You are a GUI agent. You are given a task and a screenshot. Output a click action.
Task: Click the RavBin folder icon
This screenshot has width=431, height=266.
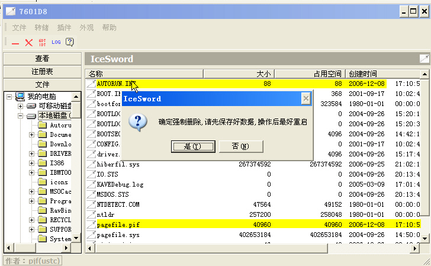[x=42, y=210]
